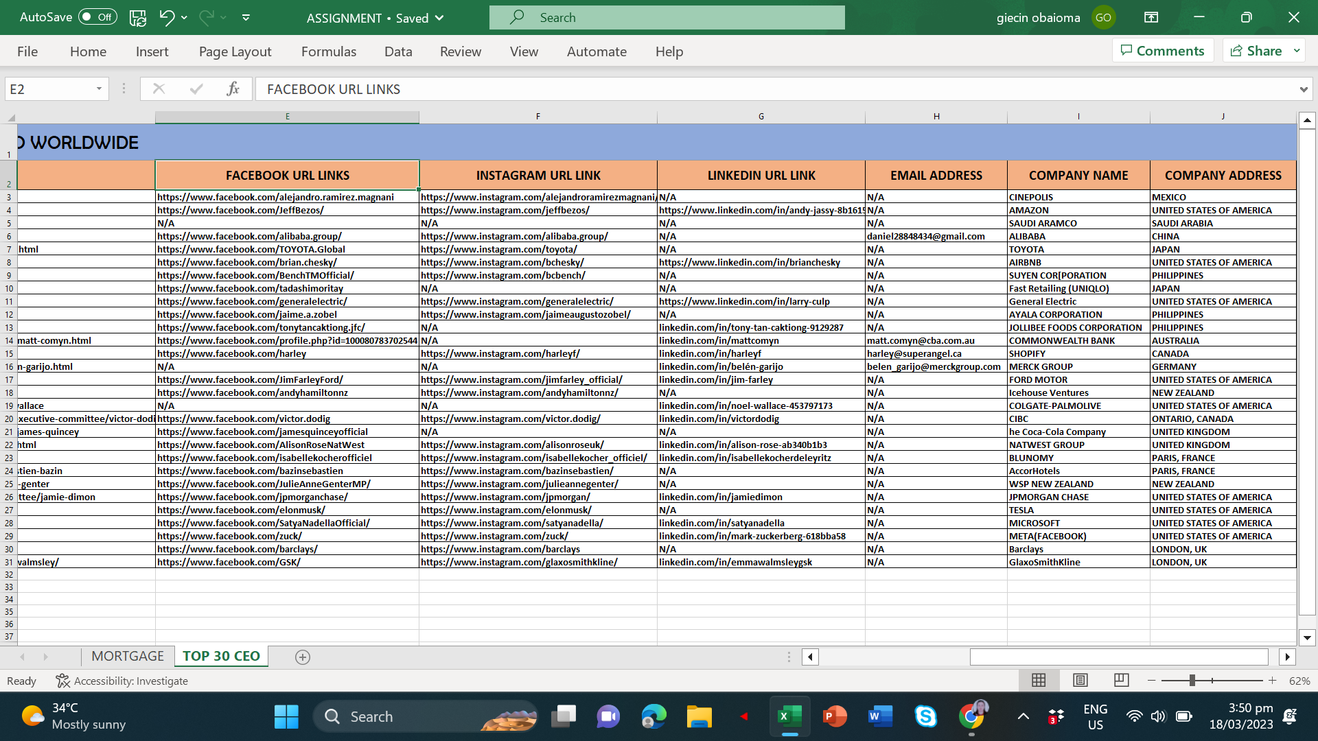Open the Formulas ribbon tab
This screenshot has width=1318, height=741.
tap(329, 51)
